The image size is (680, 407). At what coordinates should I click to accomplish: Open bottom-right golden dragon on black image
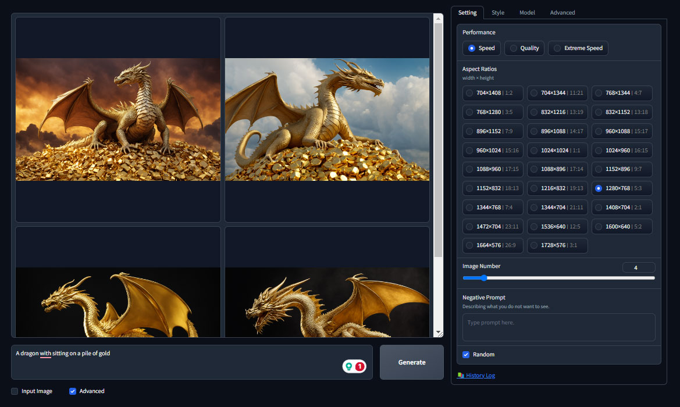point(327,302)
